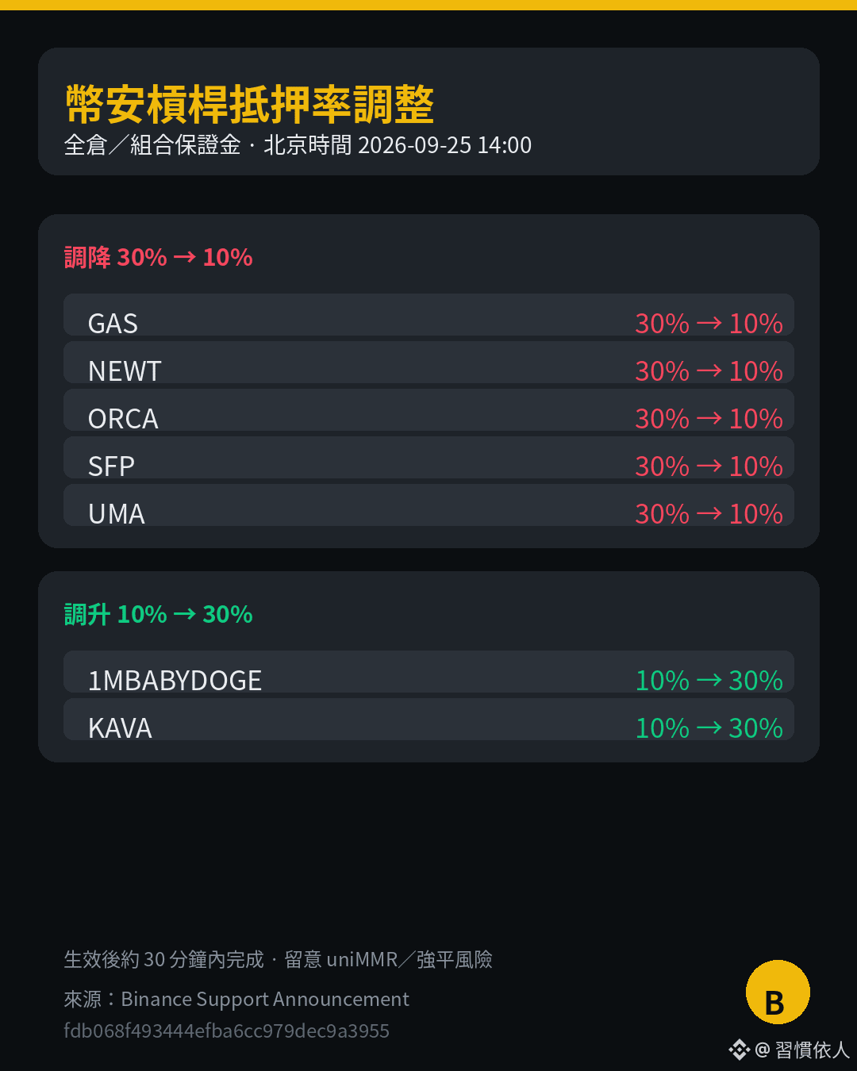This screenshot has width=857, height=1071.
Task: Click KAVA rate 10% → 30% value
Action: coord(709,727)
